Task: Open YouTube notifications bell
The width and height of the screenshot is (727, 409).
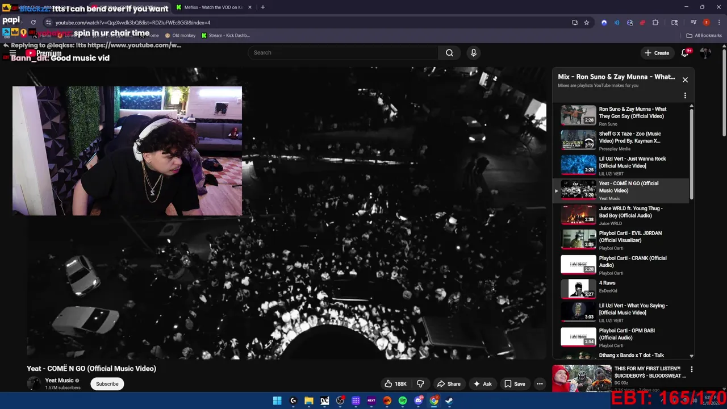Action: click(x=686, y=53)
